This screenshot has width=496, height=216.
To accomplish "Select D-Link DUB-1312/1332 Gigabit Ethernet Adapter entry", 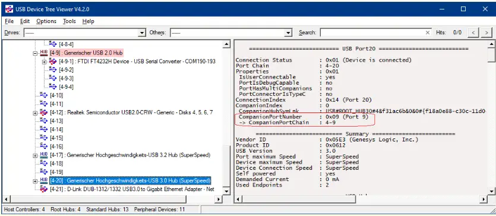I will pyautogui.click(x=132, y=189).
